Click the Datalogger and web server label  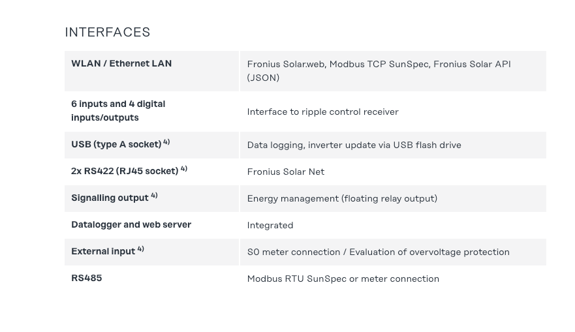[131, 224]
